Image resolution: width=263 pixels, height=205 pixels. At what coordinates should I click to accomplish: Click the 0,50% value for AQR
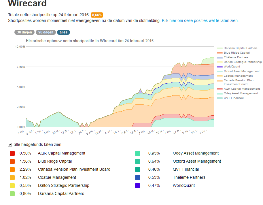25,153
